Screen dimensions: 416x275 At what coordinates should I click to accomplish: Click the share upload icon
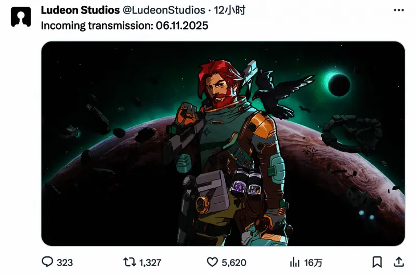(x=399, y=262)
